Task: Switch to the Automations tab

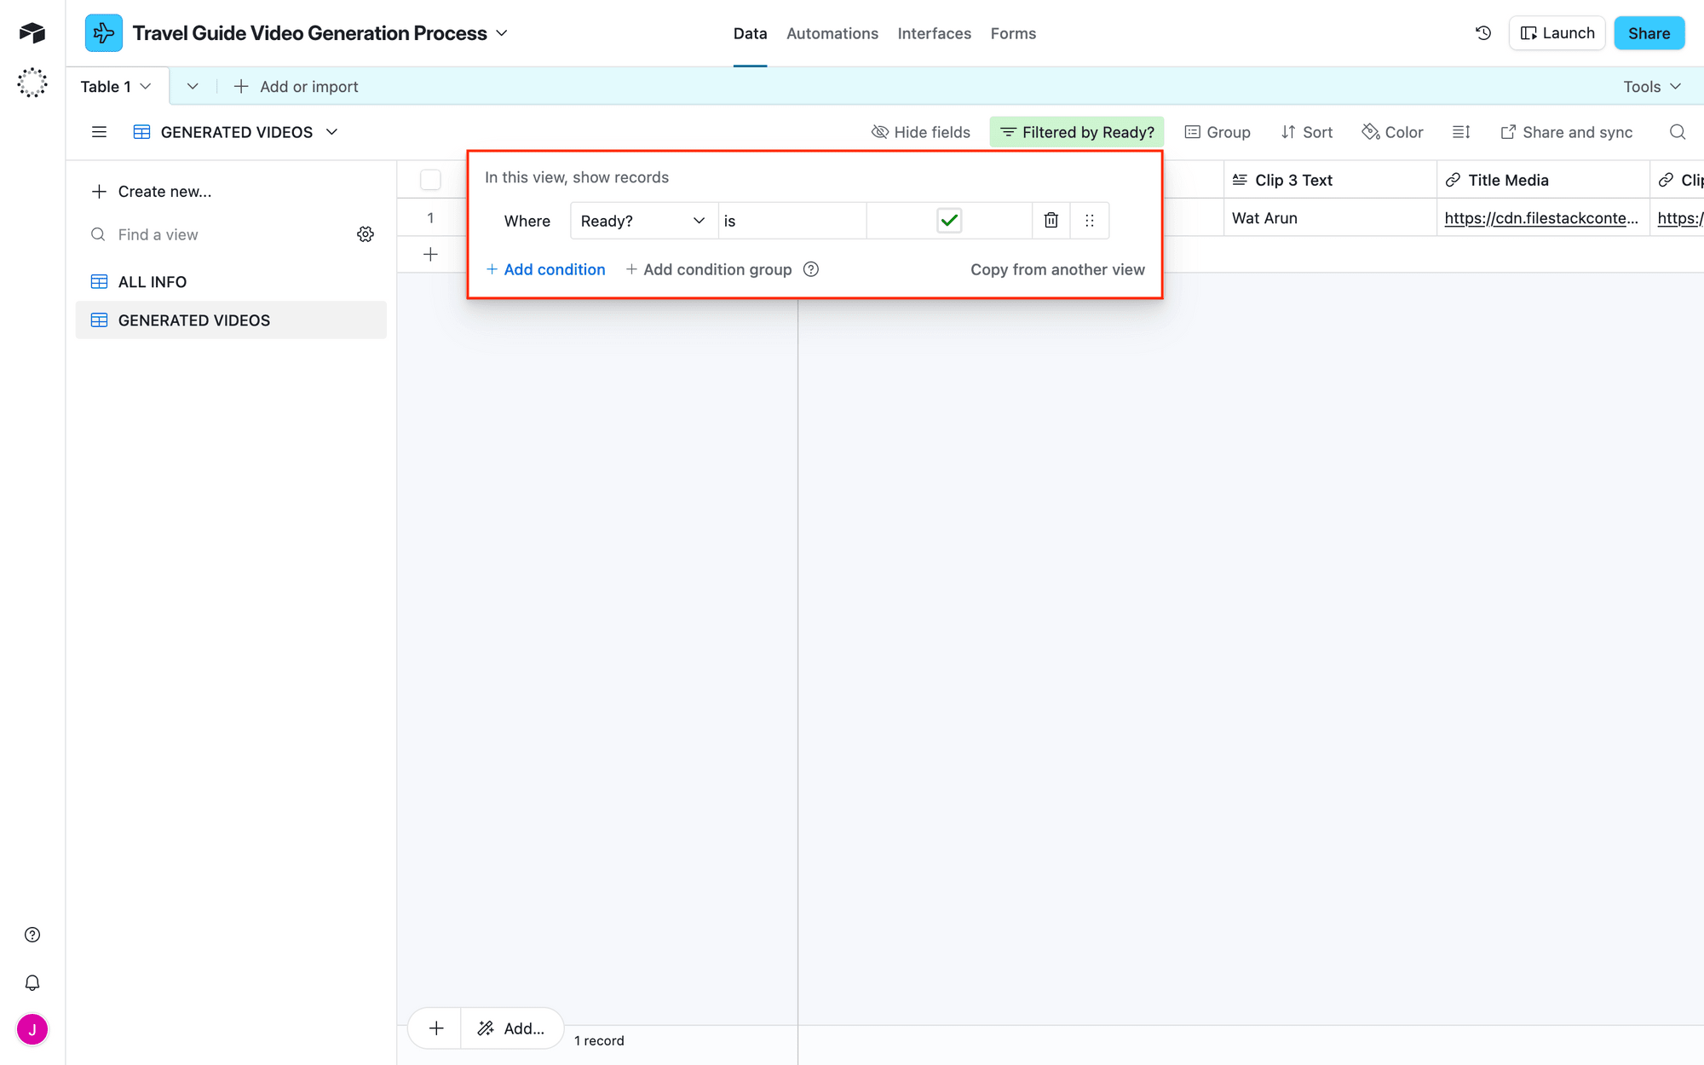Action: click(832, 32)
